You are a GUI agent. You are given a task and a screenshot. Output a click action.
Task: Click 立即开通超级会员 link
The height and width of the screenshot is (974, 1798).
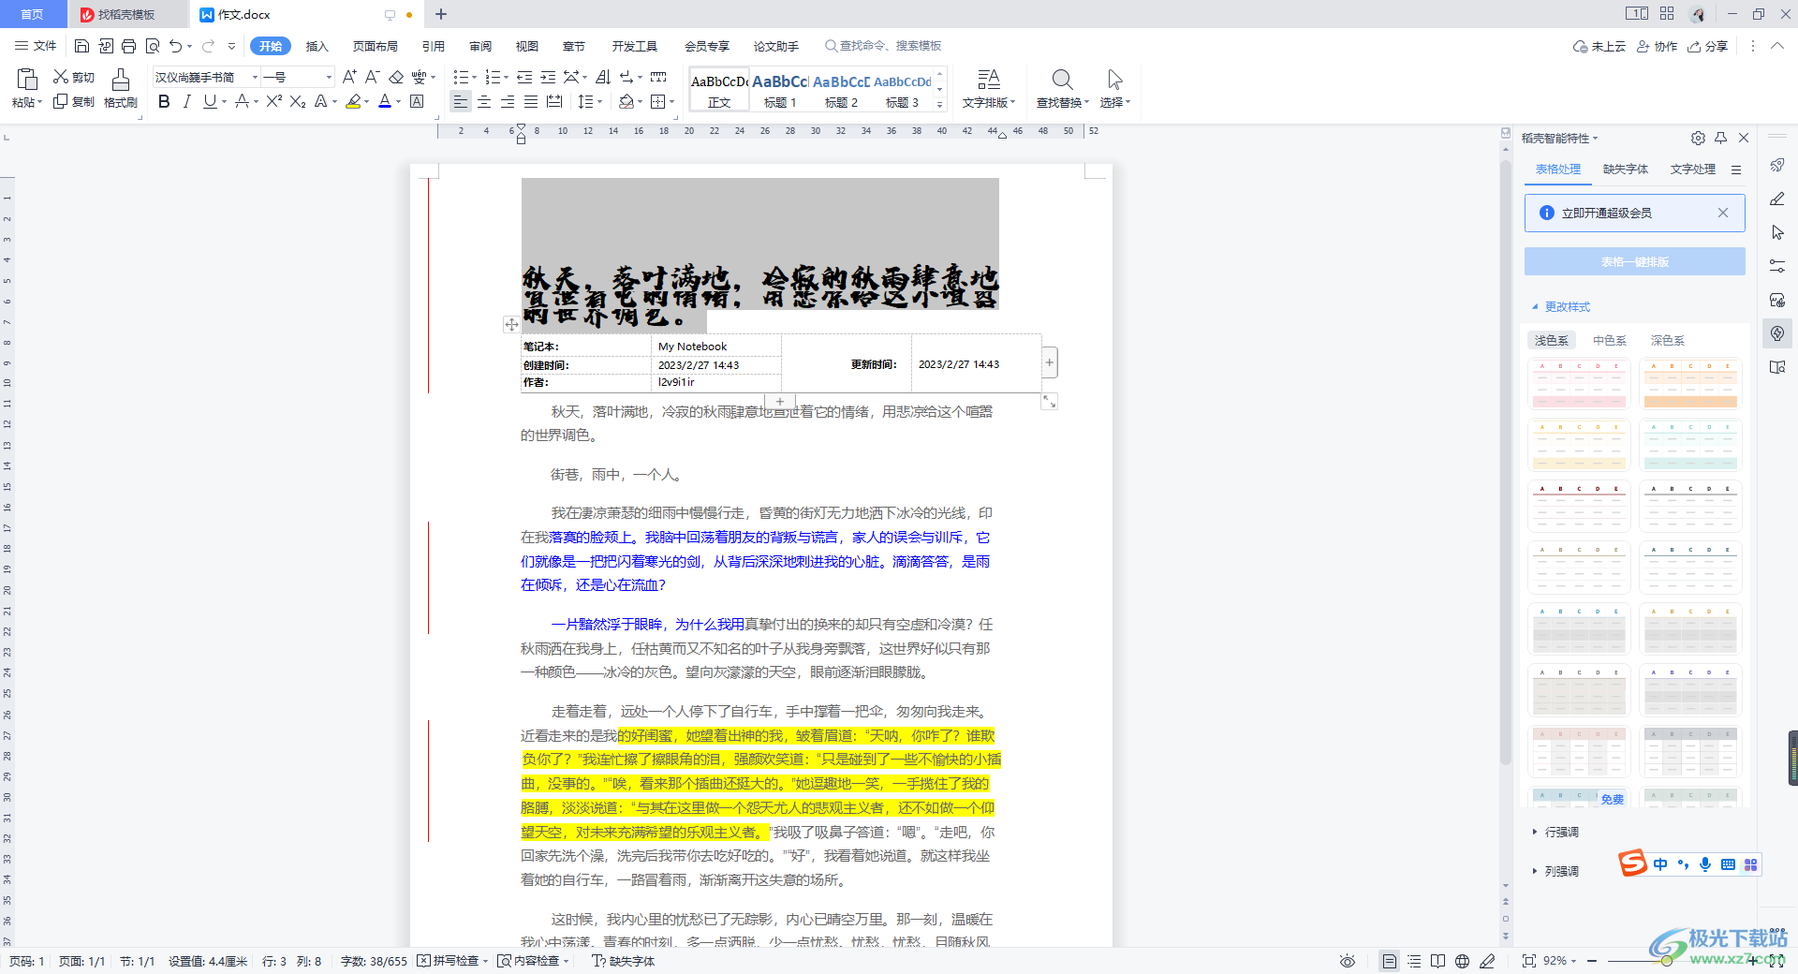coord(1606,213)
